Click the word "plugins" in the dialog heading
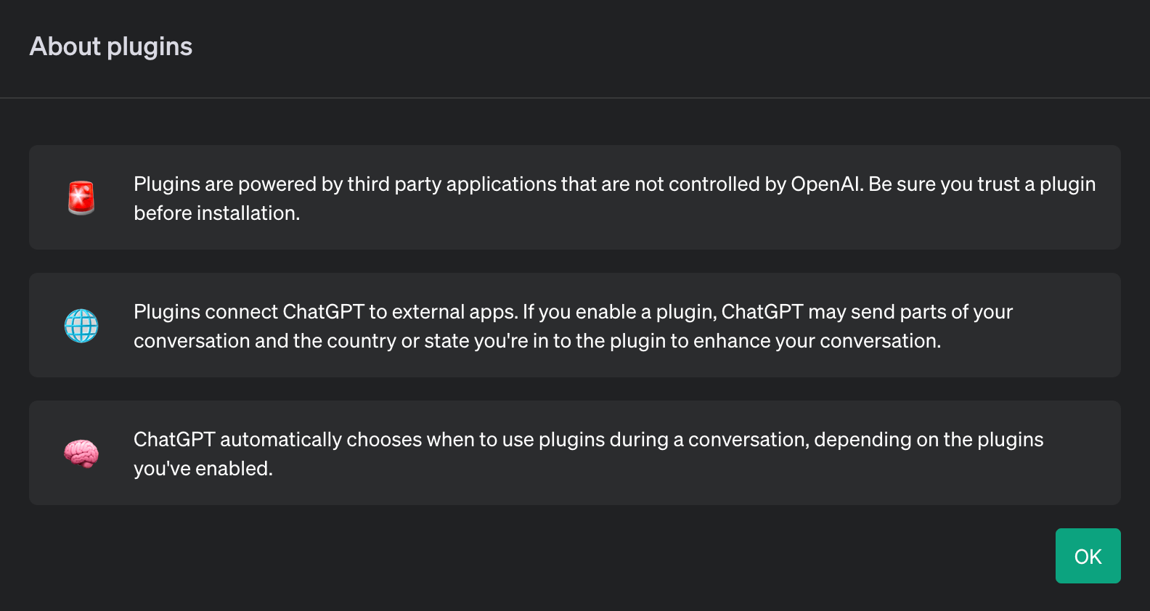 pos(150,47)
